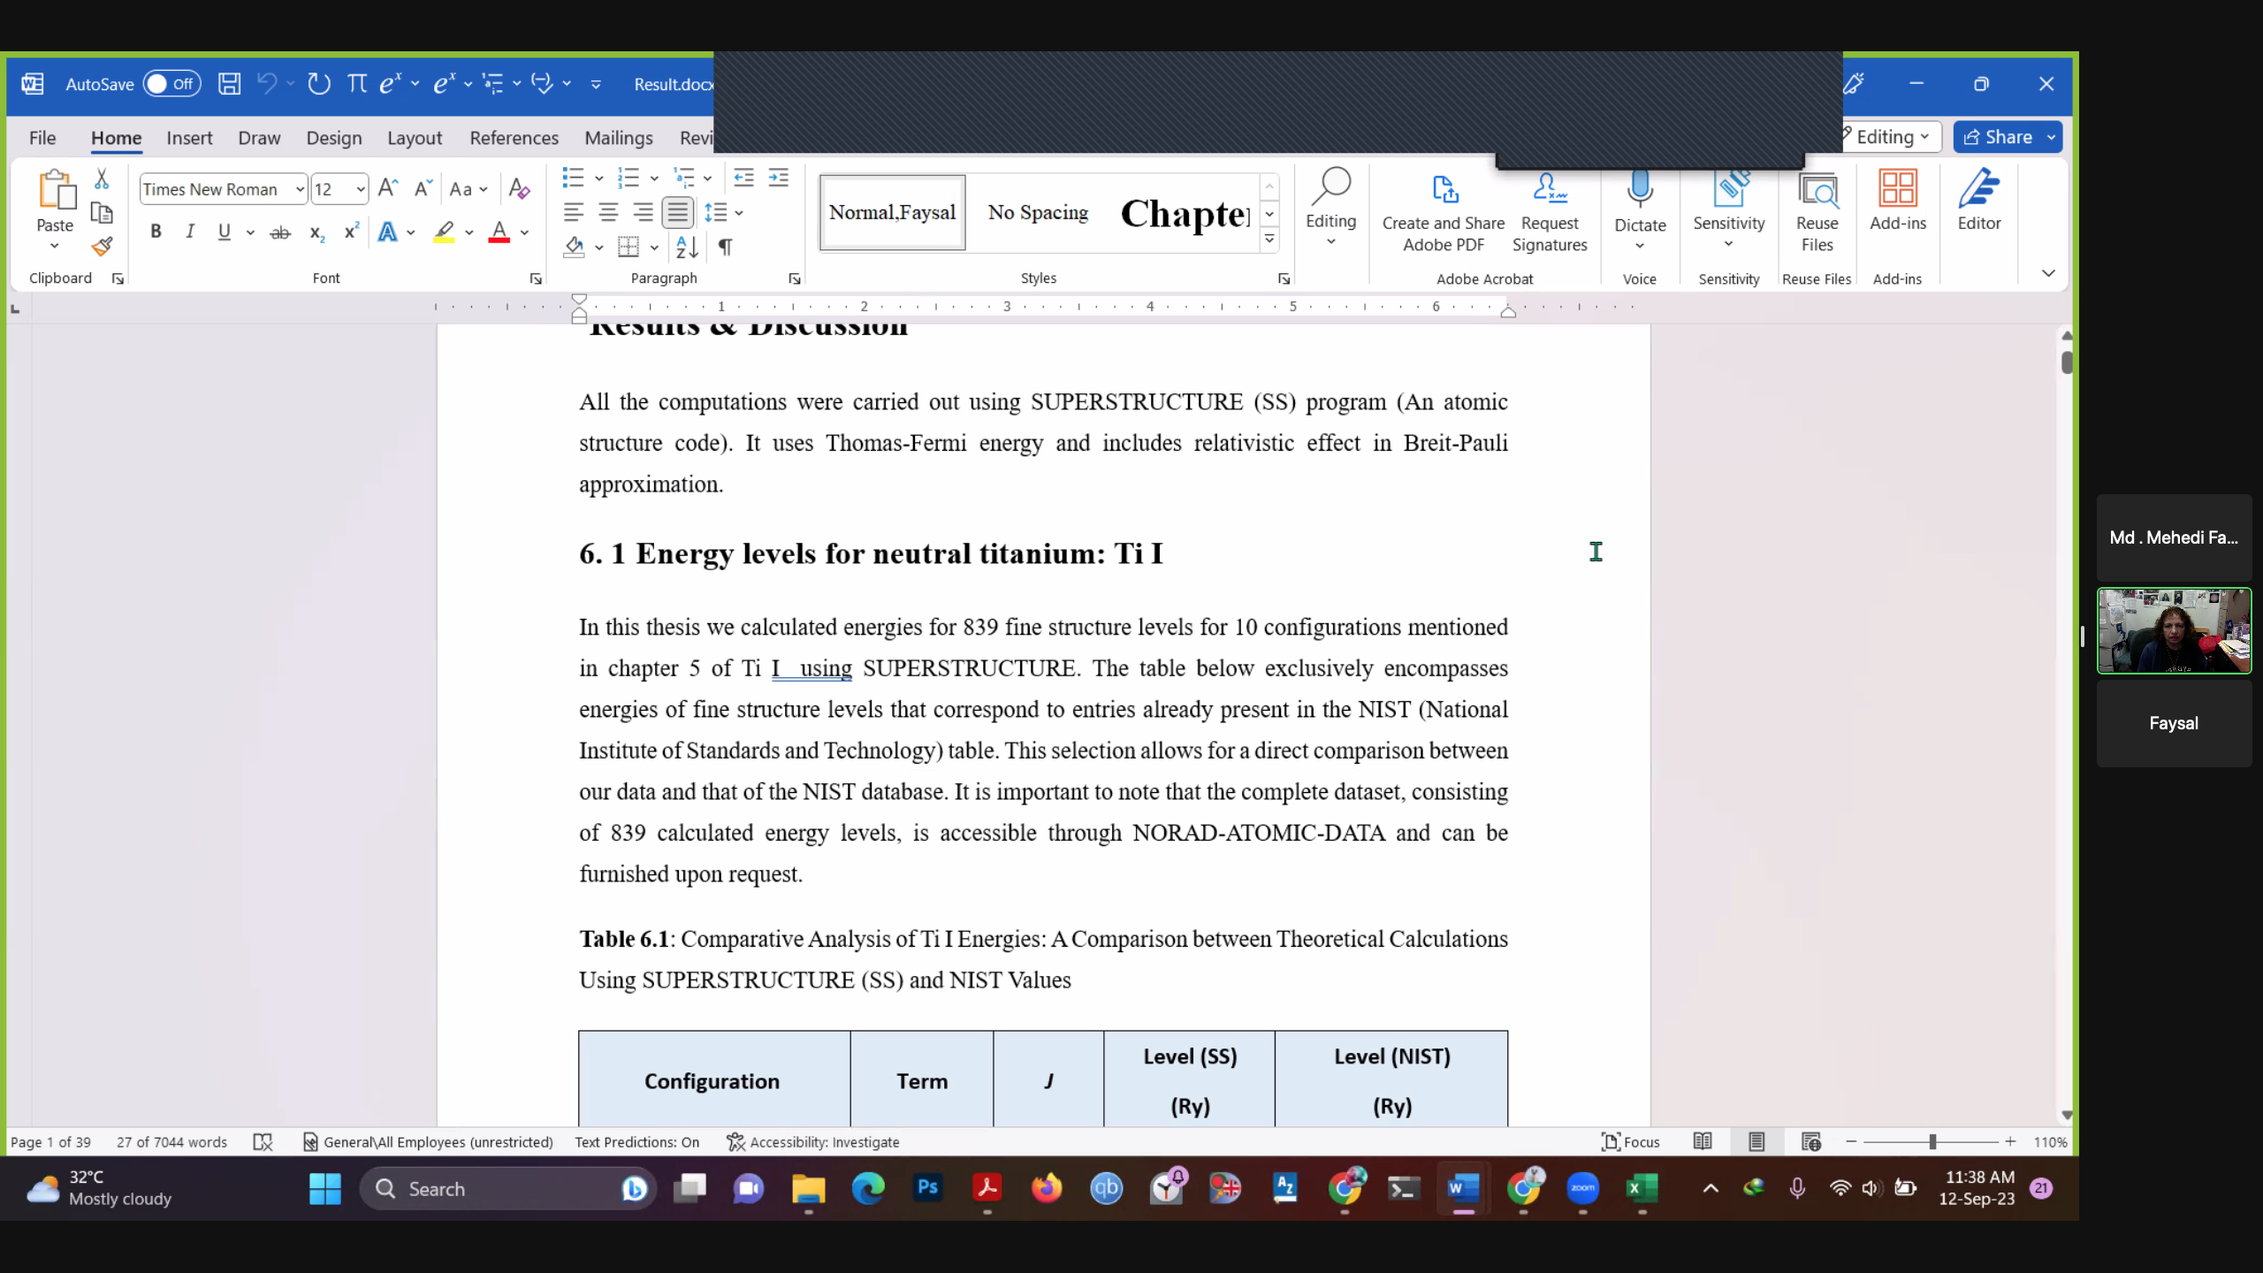Enable justify paragraph alignment
Viewport: 2263px width, 1273px height.
[677, 212]
